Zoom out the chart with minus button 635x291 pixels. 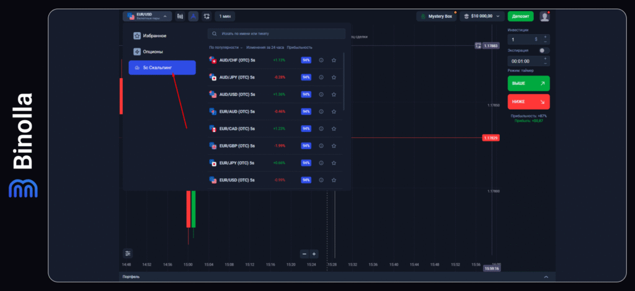point(304,254)
